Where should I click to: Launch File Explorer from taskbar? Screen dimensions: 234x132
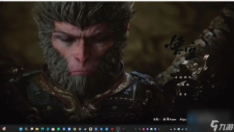(x=37, y=129)
